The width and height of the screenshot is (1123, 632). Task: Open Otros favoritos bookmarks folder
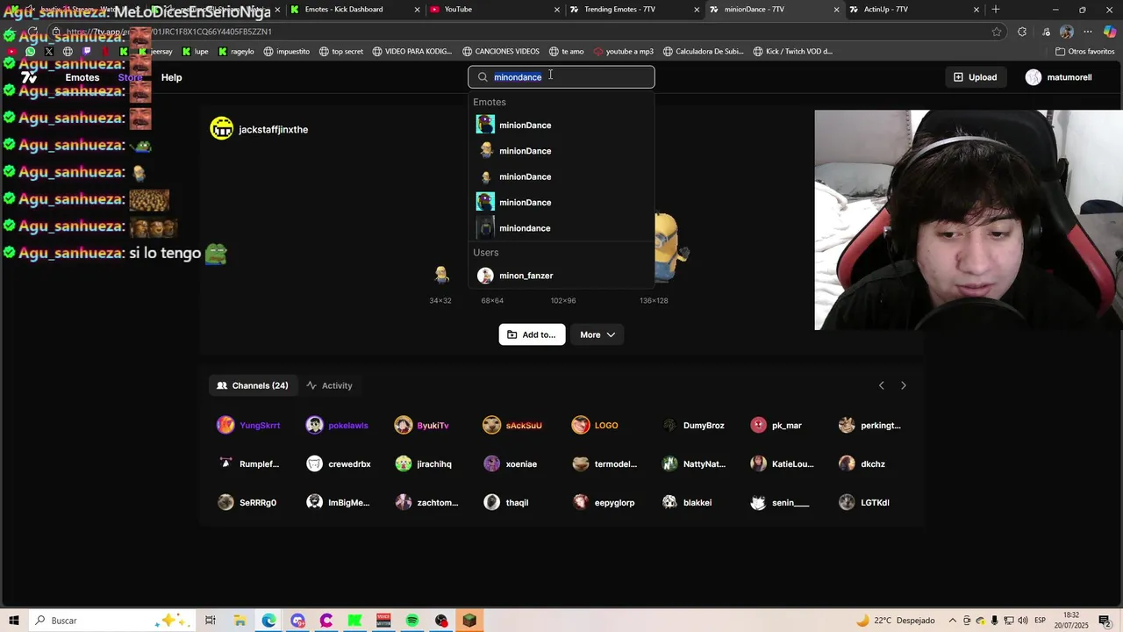pyautogui.click(x=1084, y=52)
